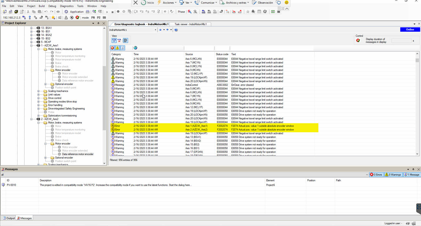Viewport: 421px width, 226px height.
Task: Select Drive-integrated Safety Engineering item
Action: [66, 109]
